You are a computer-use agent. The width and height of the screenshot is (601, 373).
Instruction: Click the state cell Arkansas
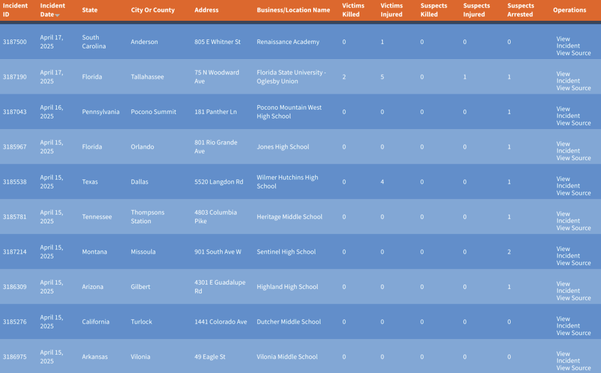click(95, 356)
